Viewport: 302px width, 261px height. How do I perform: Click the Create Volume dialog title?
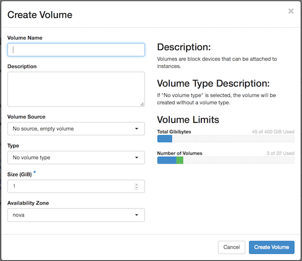40,15
